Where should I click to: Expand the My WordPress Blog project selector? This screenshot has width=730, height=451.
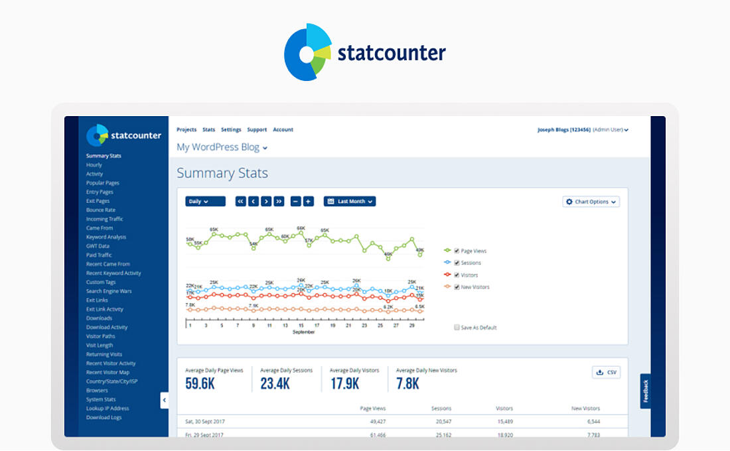pyautogui.click(x=222, y=147)
